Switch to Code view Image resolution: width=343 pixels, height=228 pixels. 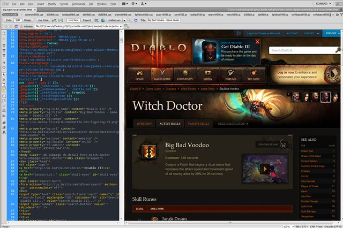click(x=9, y=20)
